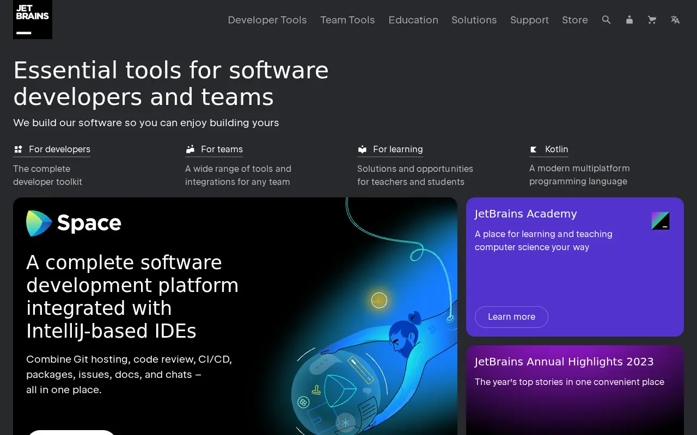Screen dimensions: 697x435
Task: Click "A complete software development platform" heading
Action: pos(132,297)
